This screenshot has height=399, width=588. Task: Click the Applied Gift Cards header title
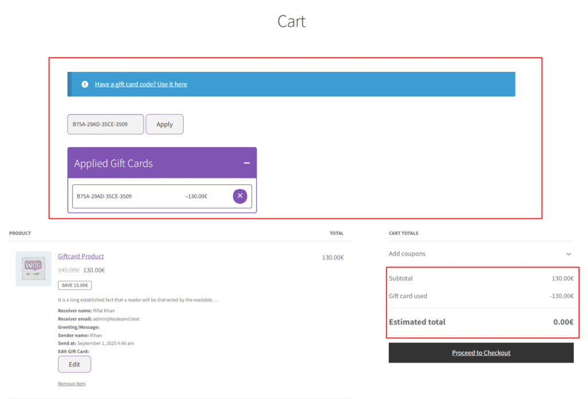point(114,164)
